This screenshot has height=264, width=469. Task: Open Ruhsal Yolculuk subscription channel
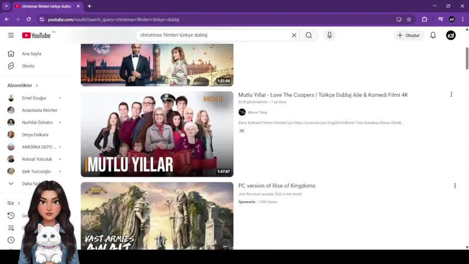click(x=37, y=159)
